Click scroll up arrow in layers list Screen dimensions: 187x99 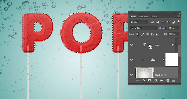[180, 40]
